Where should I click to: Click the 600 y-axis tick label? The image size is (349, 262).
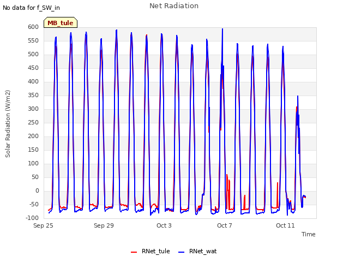(x=33, y=27)
